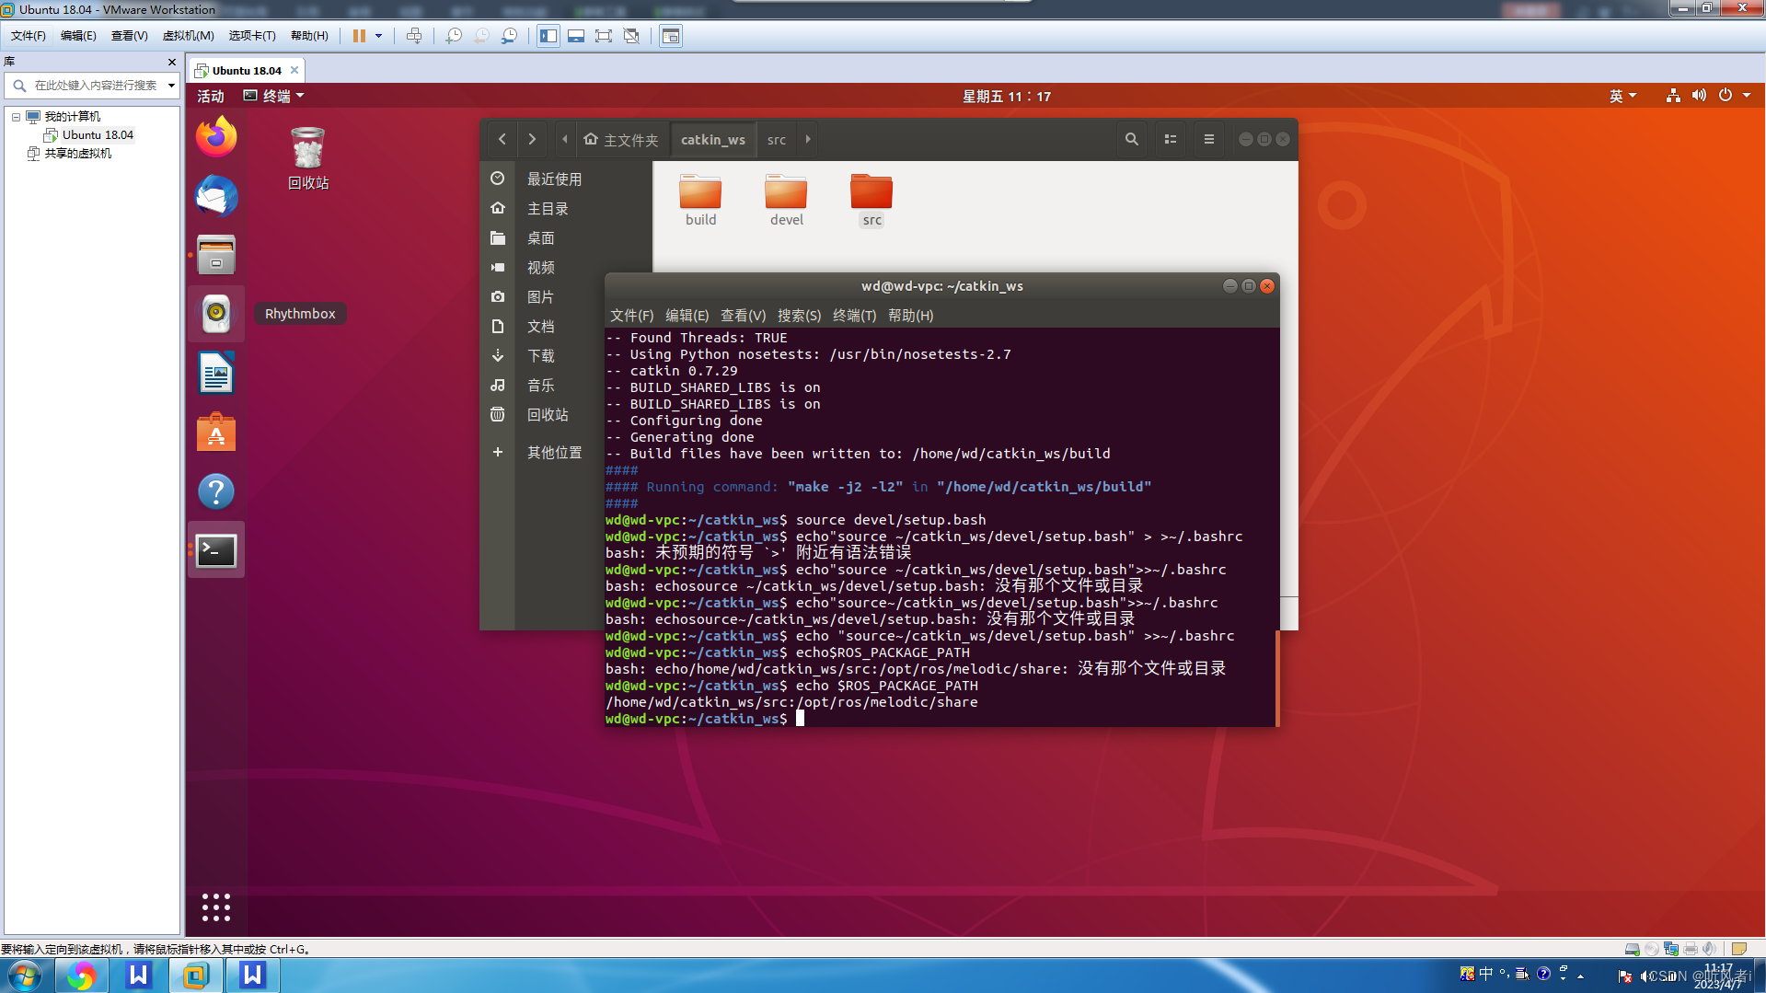Screen dimensions: 1766x993
Task: Click the 活动 activities button
Action: coord(210,96)
